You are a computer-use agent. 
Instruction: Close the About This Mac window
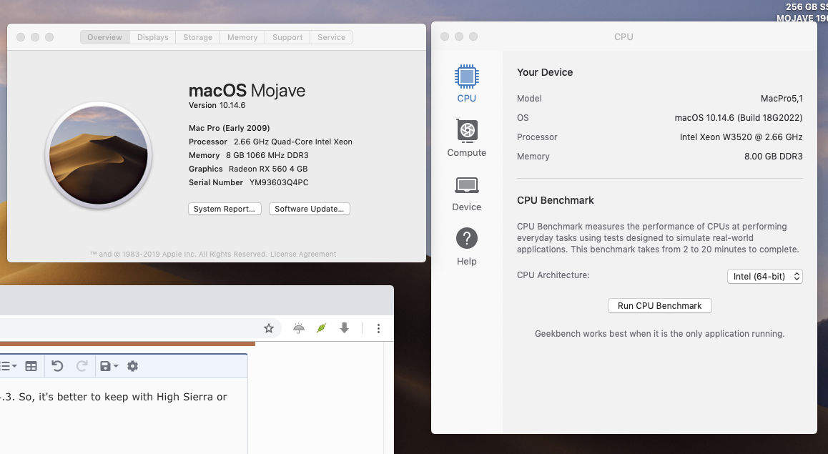coord(21,37)
